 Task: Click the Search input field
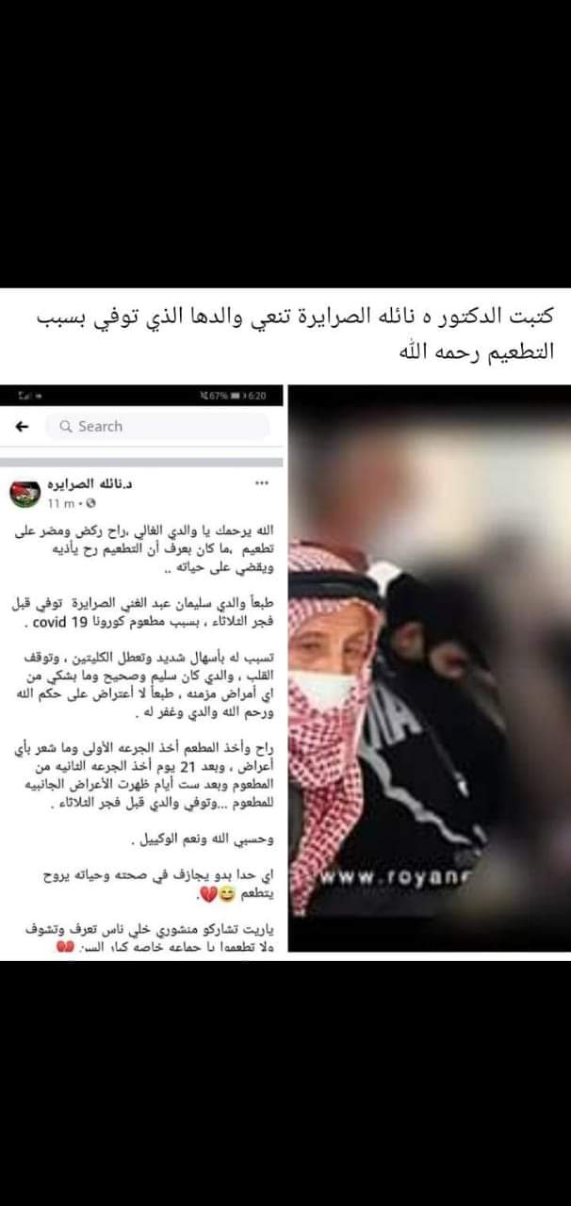pyautogui.click(x=158, y=426)
